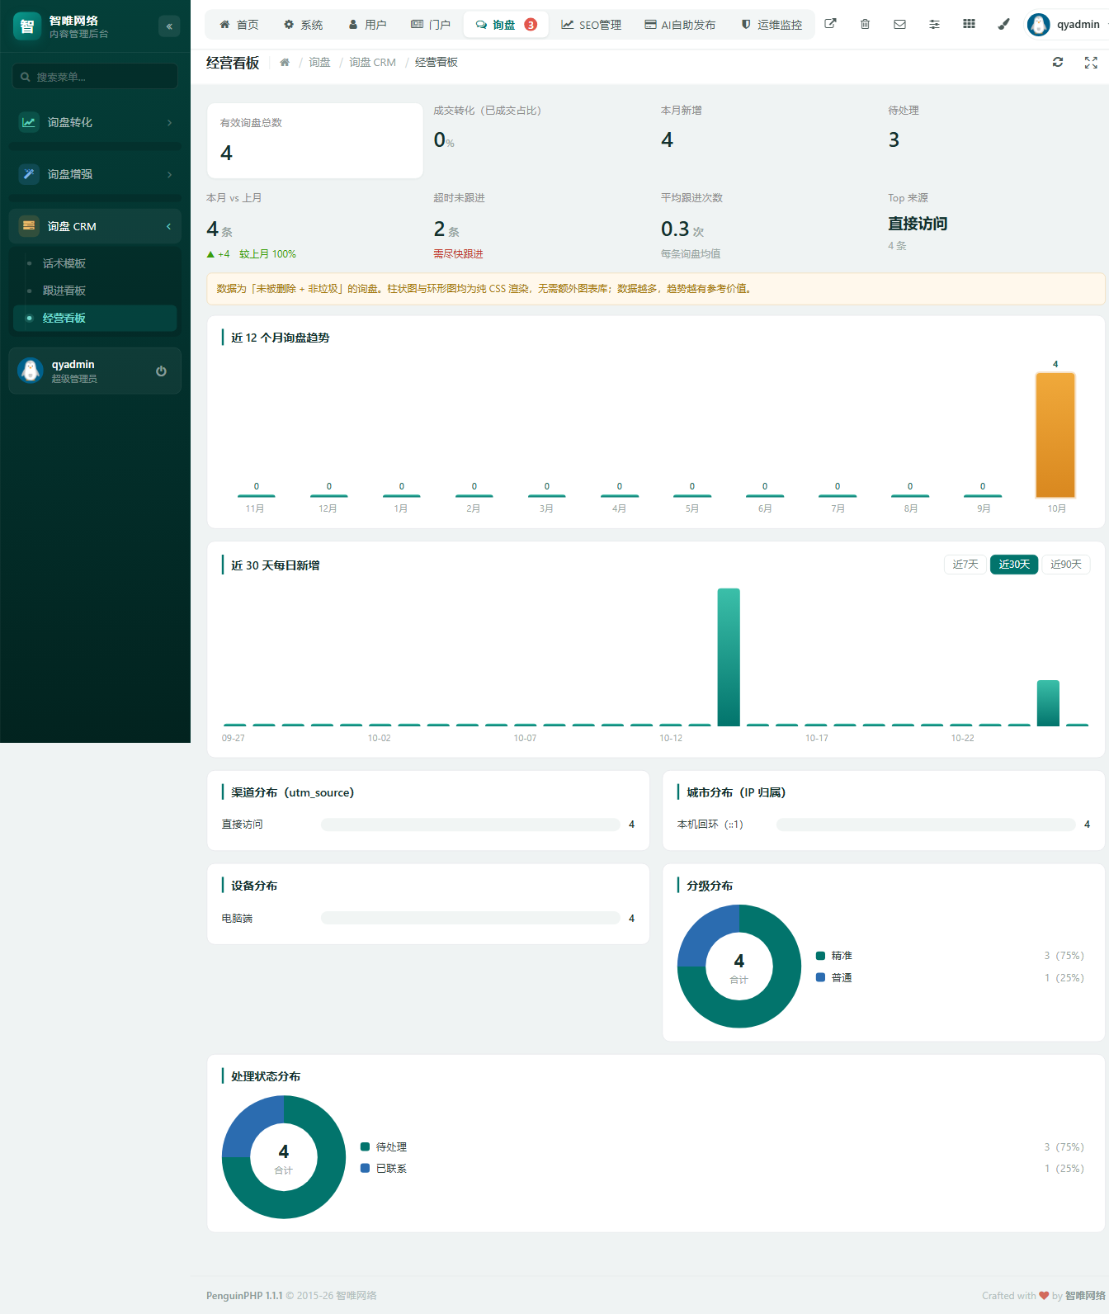Focus the 搜索菜单 search field

(95, 77)
